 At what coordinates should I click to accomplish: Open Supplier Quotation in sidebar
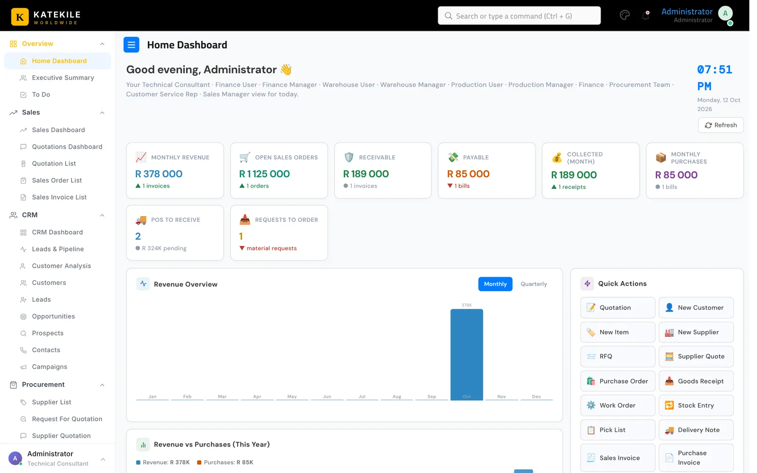click(x=57, y=436)
